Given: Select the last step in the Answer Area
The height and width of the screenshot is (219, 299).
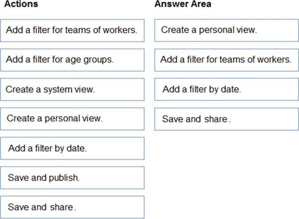Looking at the screenshot, I should (x=227, y=119).
